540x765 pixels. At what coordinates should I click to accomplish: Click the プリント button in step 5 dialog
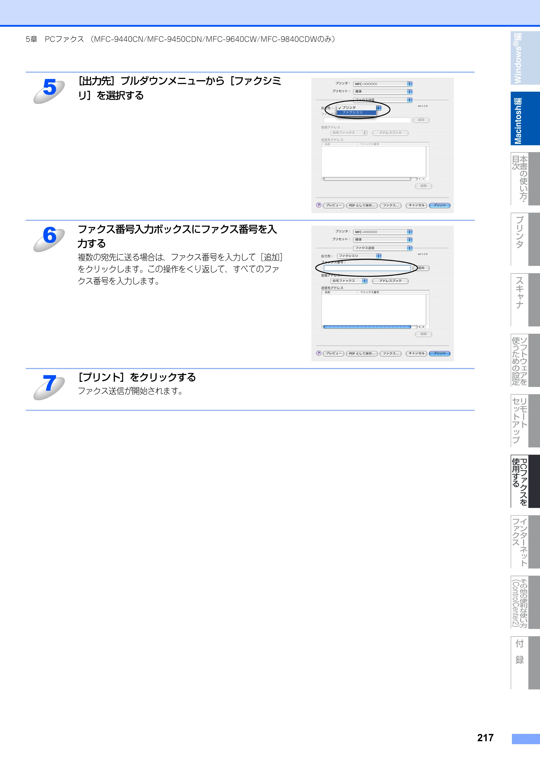point(440,205)
